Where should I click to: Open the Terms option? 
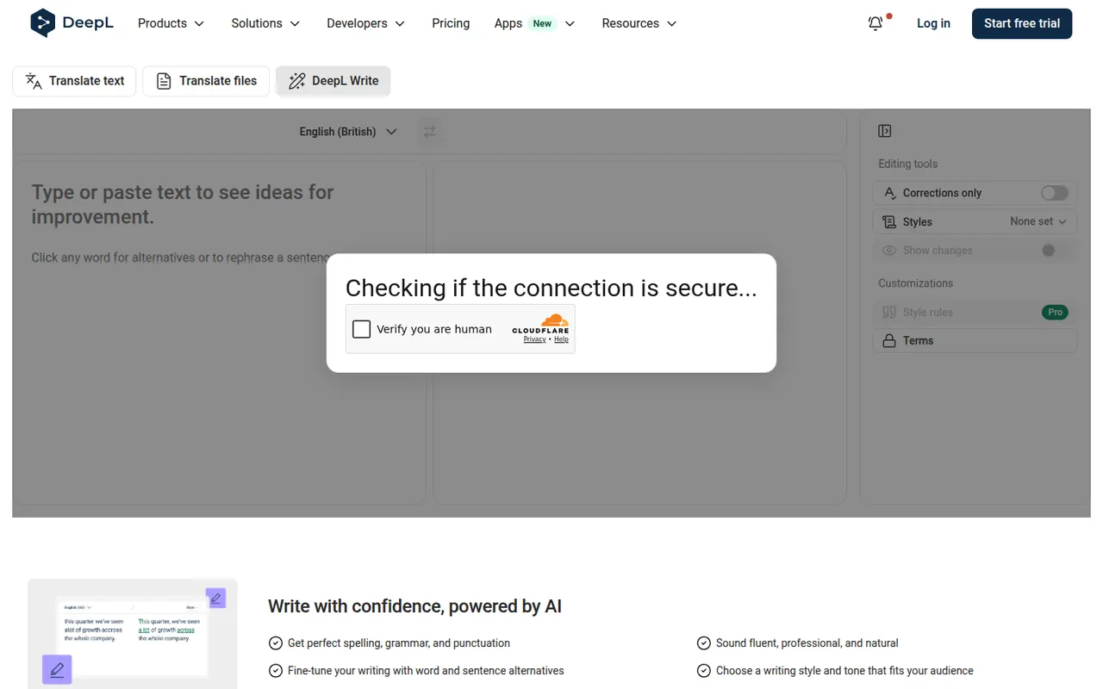[975, 341]
